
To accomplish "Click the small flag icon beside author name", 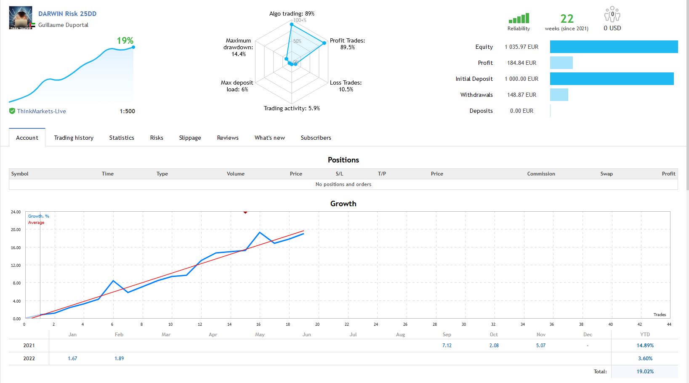I will pyautogui.click(x=33, y=25).
